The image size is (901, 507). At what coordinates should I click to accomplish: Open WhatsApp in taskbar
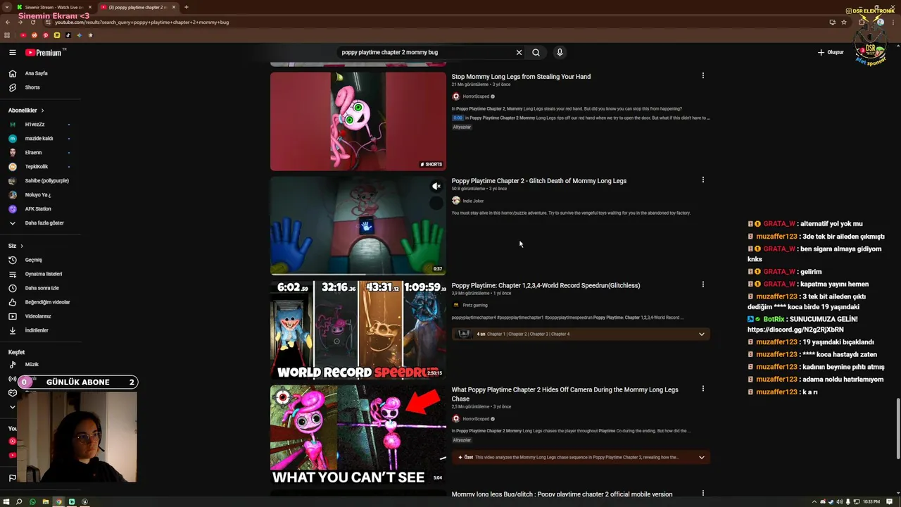click(x=32, y=501)
